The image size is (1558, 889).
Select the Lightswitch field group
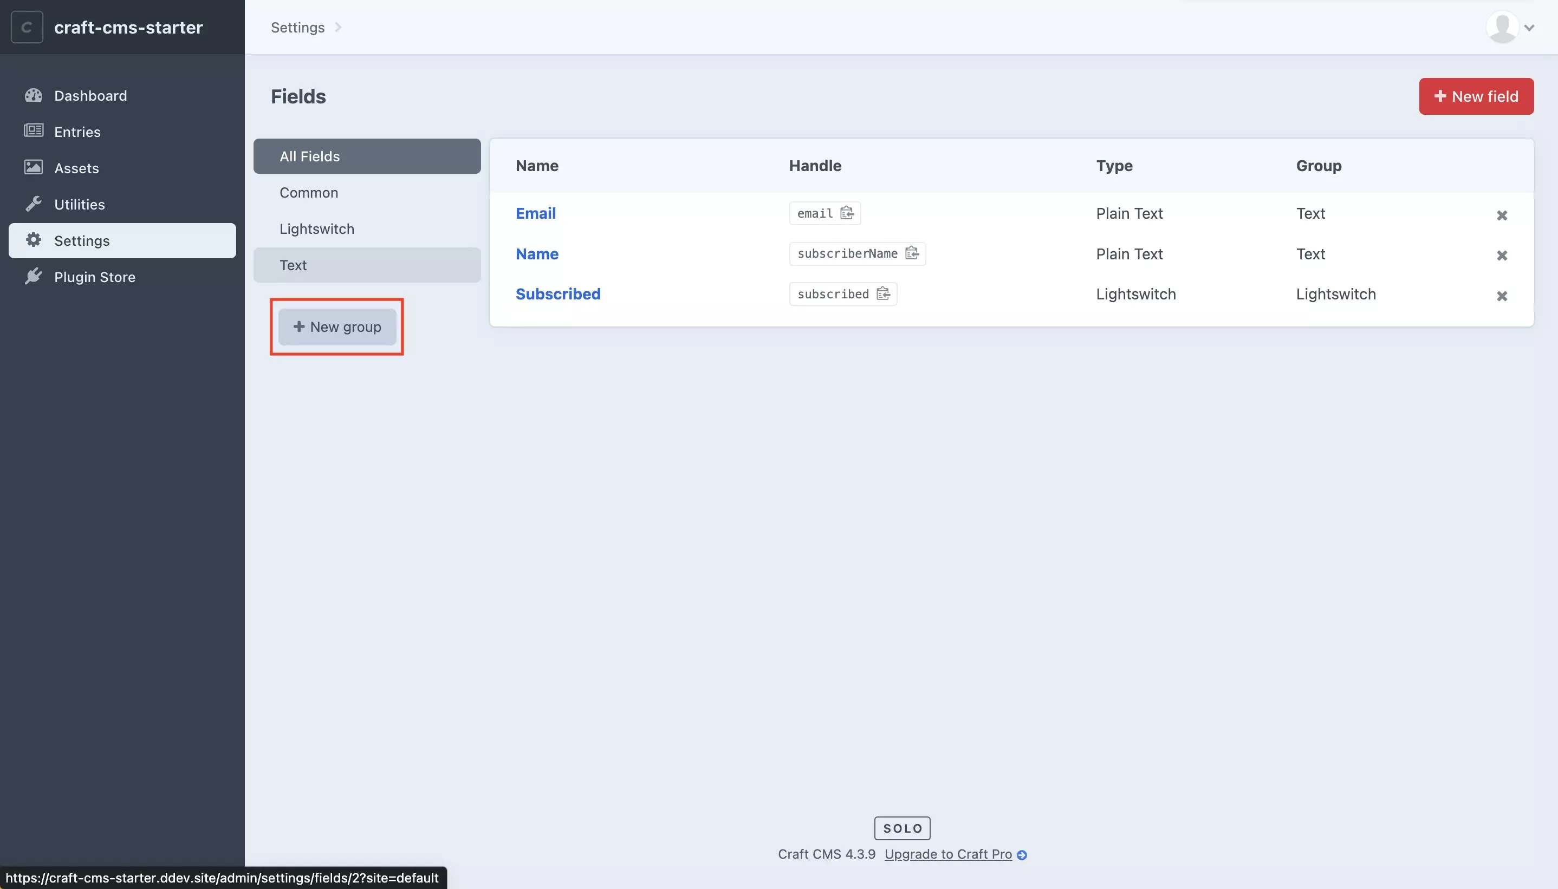pos(367,229)
